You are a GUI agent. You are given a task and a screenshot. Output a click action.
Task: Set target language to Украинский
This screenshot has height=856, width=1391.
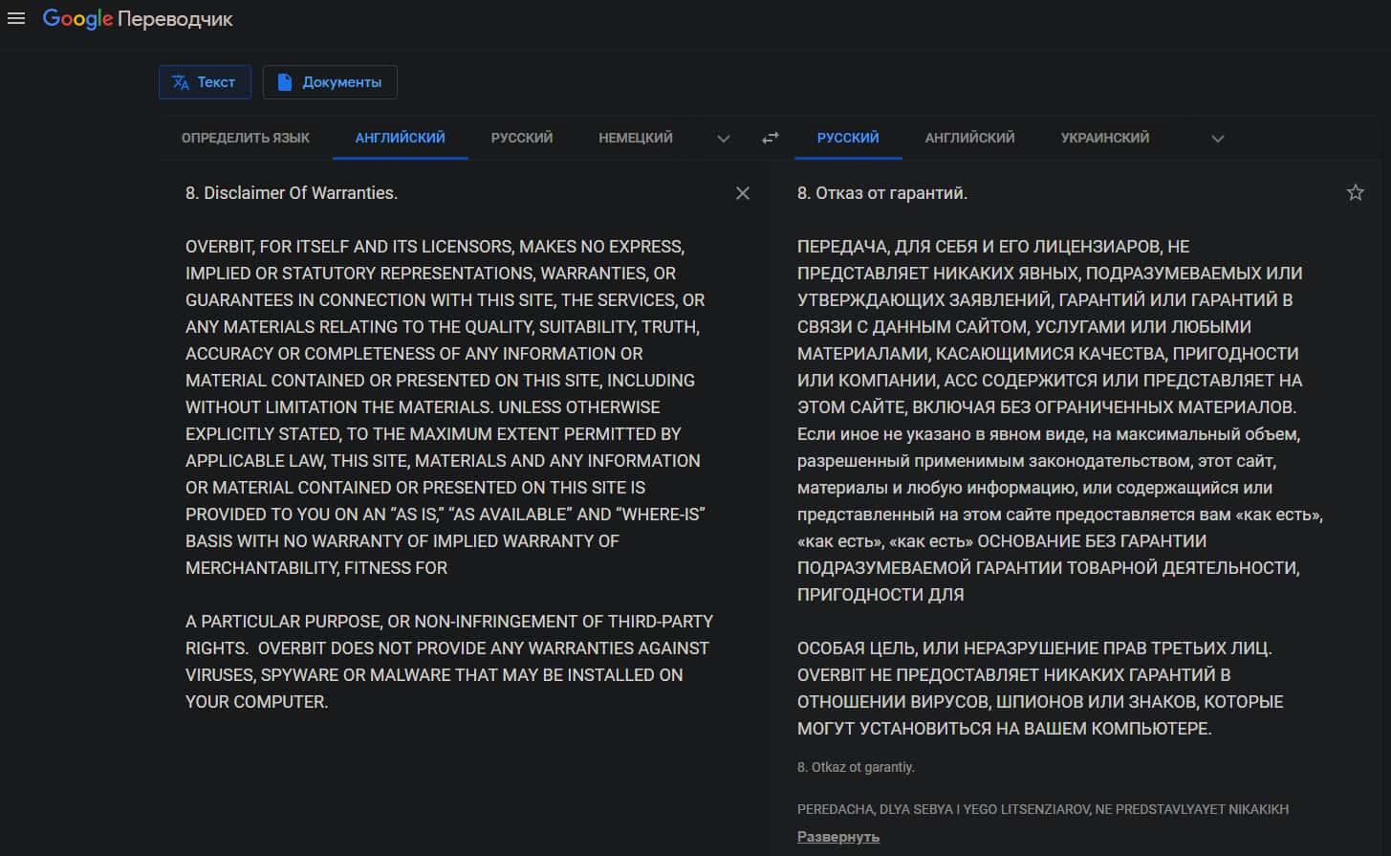(1105, 138)
